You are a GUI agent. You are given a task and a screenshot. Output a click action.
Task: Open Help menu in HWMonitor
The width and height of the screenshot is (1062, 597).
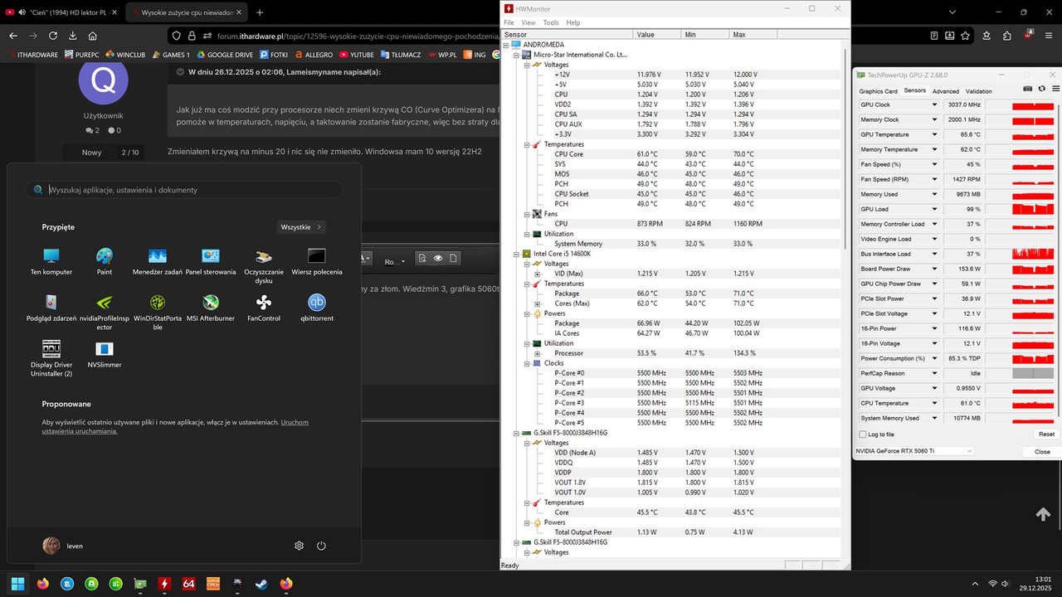pos(573,22)
